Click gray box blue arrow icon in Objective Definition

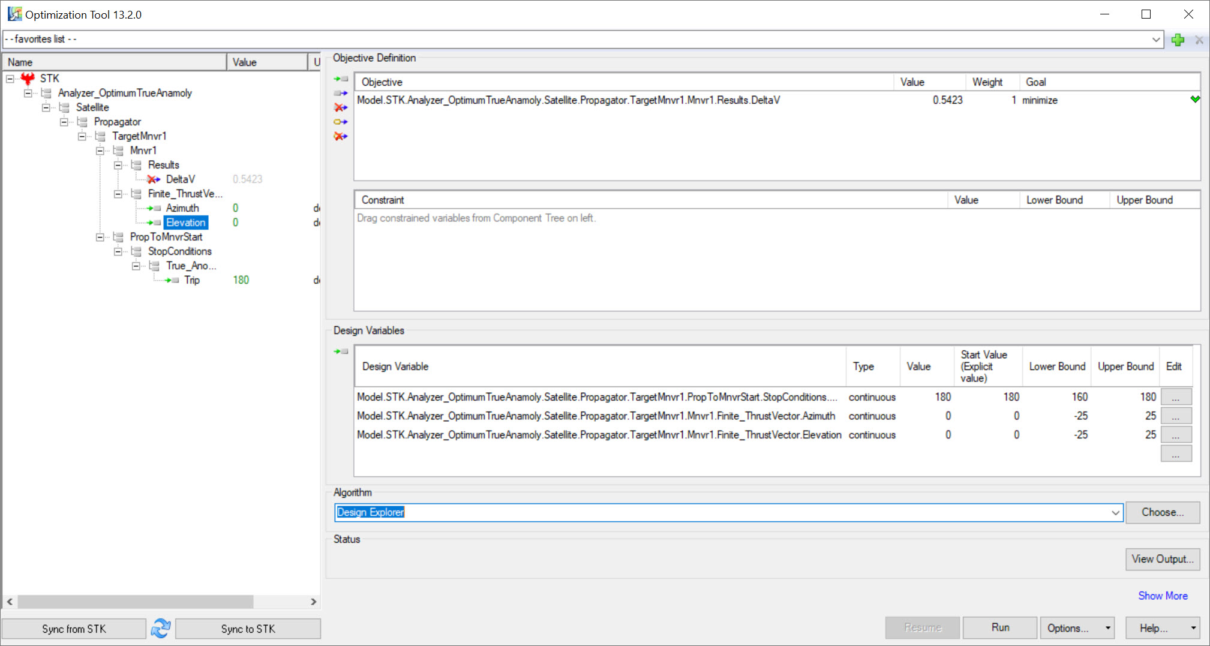coord(341,93)
